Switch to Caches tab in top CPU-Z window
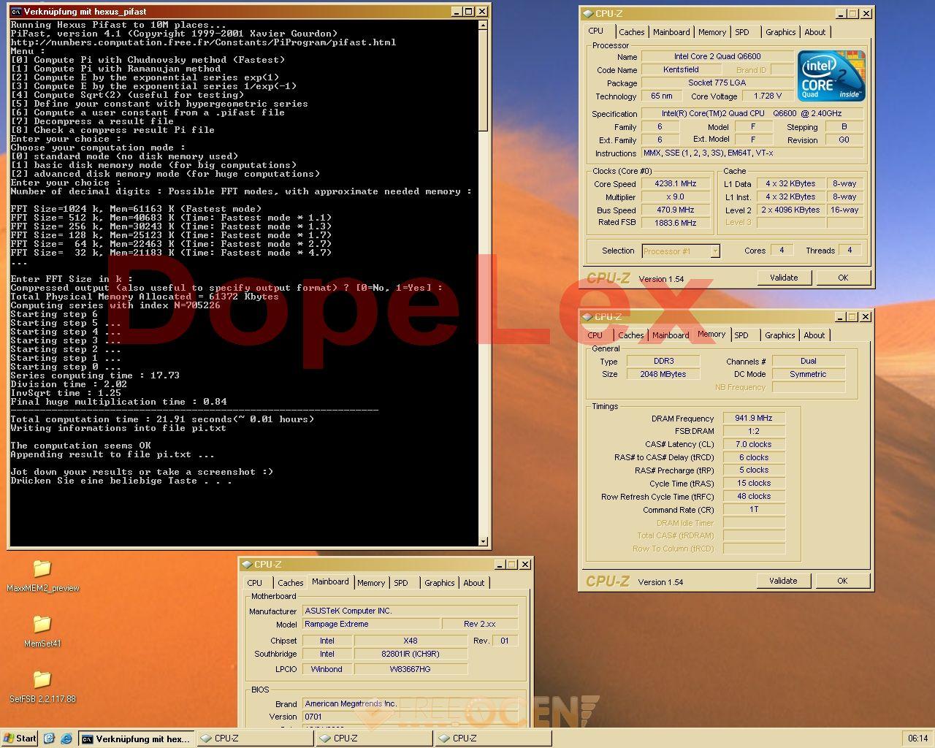 click(632, 32)
